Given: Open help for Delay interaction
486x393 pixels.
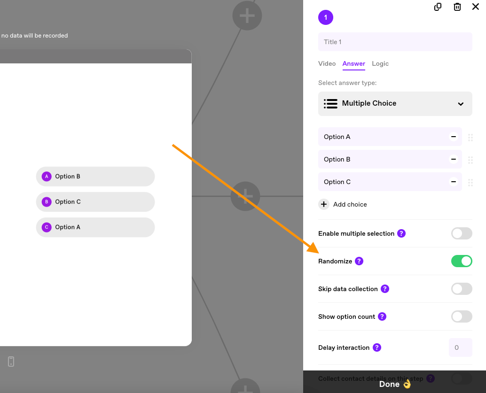Looking at the screenshot, I should coord(377,347).
